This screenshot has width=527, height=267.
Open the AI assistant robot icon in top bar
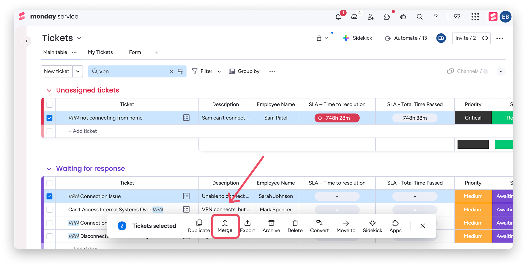click(403, 17)
